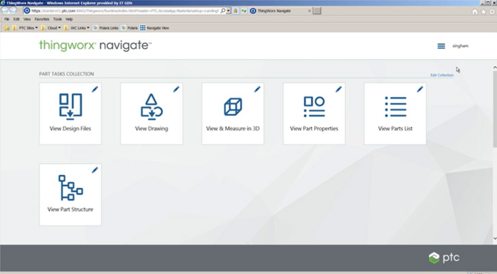497x274 pixels.
Task: Open the hamburger menu next to singham
Action: click(441, 46)
